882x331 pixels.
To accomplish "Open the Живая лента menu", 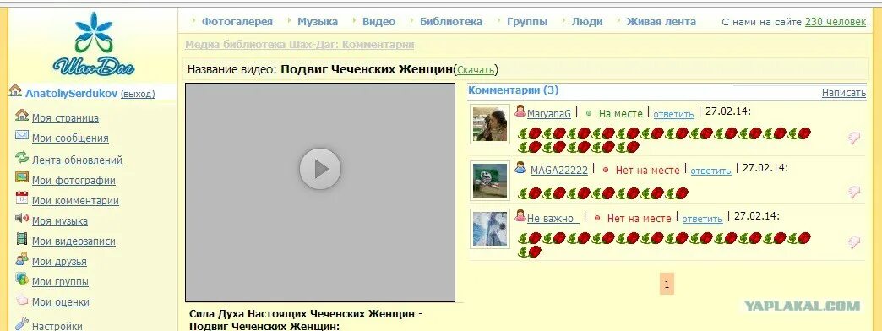I will (x=661, y=22).
